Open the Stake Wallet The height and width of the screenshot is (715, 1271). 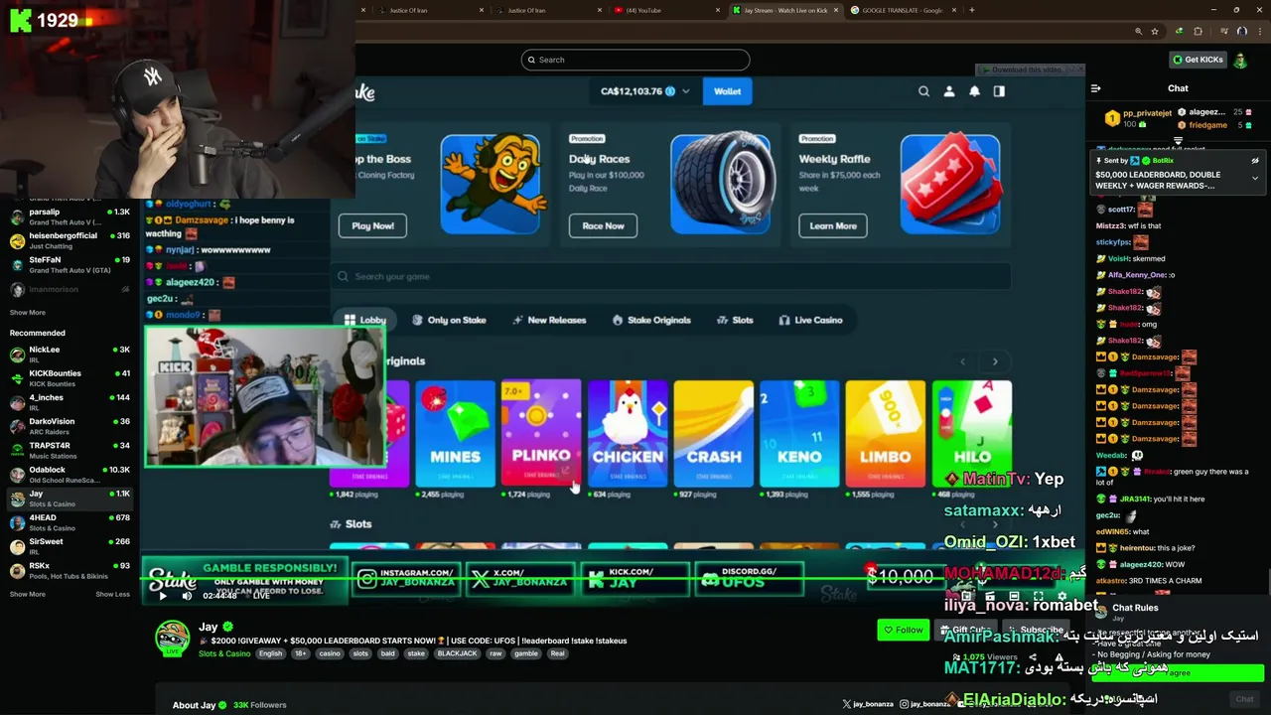[x=727, y=91]
